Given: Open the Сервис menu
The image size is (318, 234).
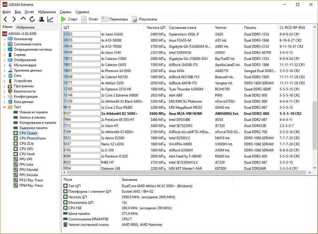Looking at the screenshot, I should tap(66, 12).
